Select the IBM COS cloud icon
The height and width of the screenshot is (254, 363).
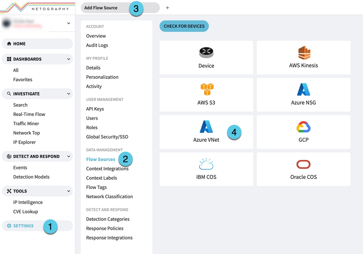206,164
